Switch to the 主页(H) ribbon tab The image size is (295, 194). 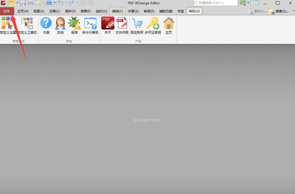coord(23,11)
